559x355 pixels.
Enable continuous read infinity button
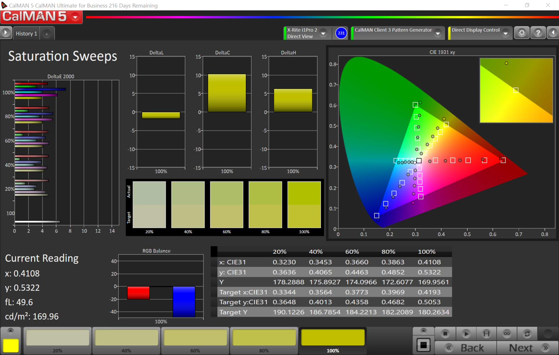[507, 334]
